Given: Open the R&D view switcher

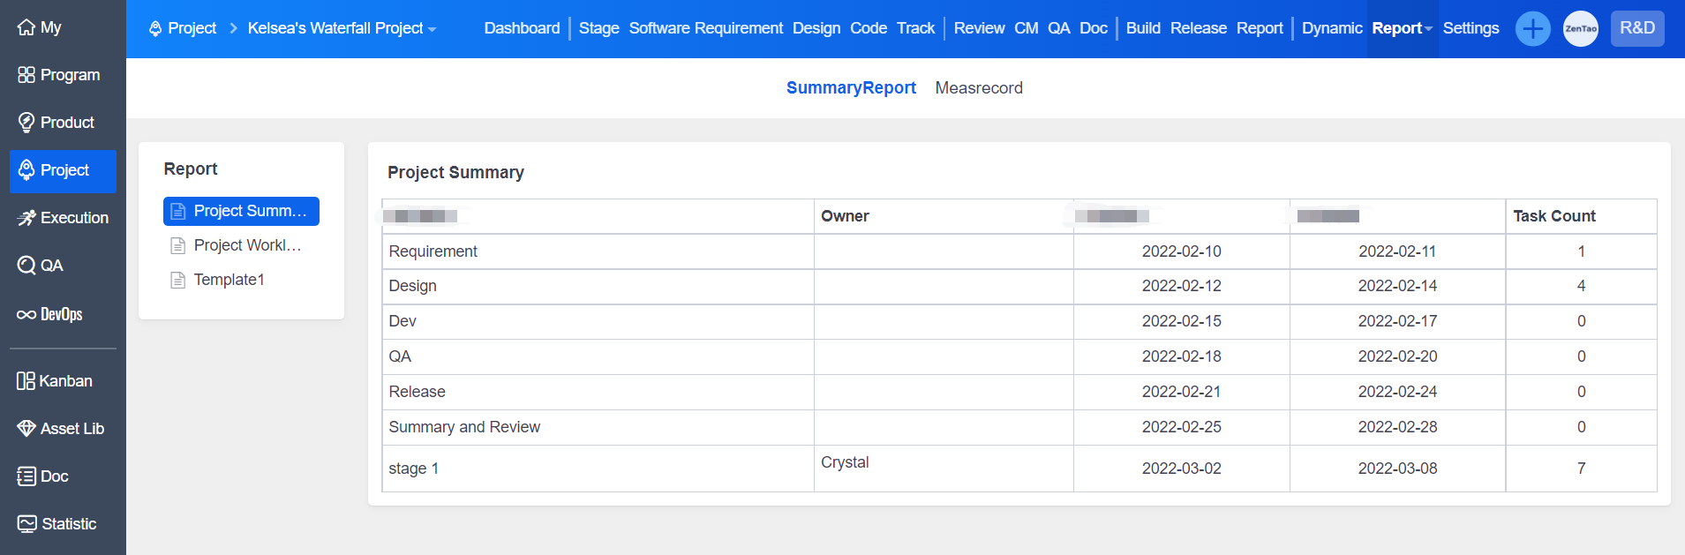Looking at the screenshot, I should pos(1636,28).
